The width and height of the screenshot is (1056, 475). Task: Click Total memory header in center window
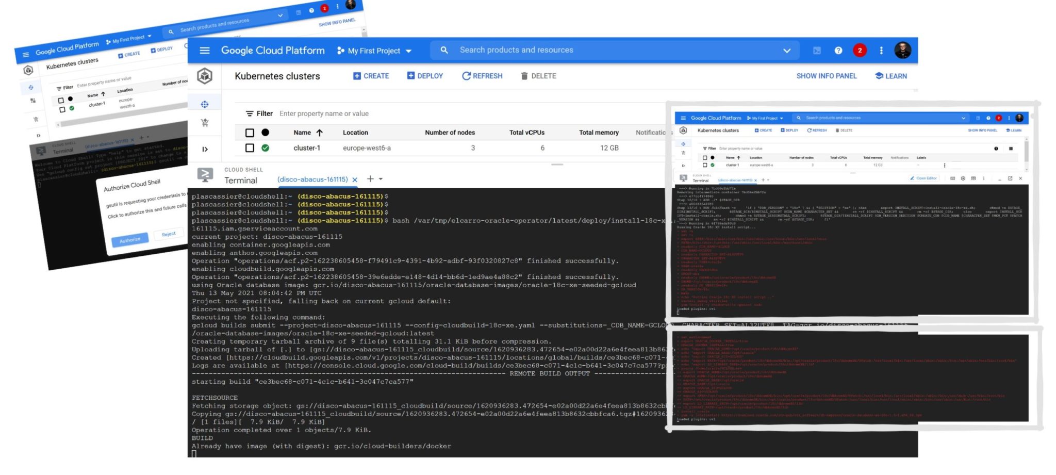pos(599,133)
